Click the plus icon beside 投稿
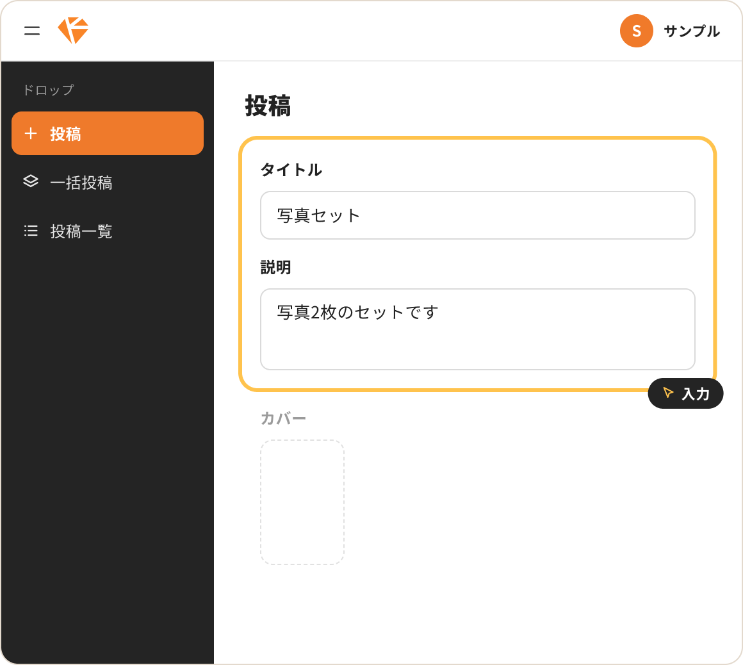This screenshot has width=743, height=665. (31, 133)
